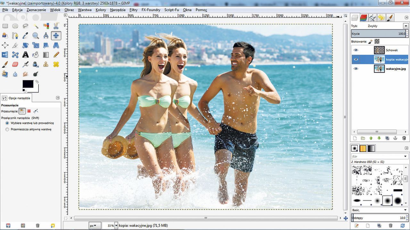This screenshot has height=230, width=410.
Task: Adjust the Odstępy spacing slider
Action: 380,218
